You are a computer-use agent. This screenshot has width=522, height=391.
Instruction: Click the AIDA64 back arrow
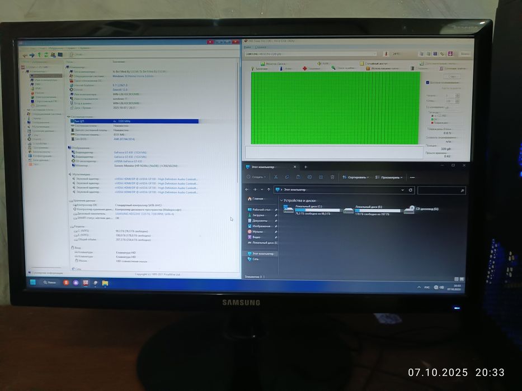point(25,55)
